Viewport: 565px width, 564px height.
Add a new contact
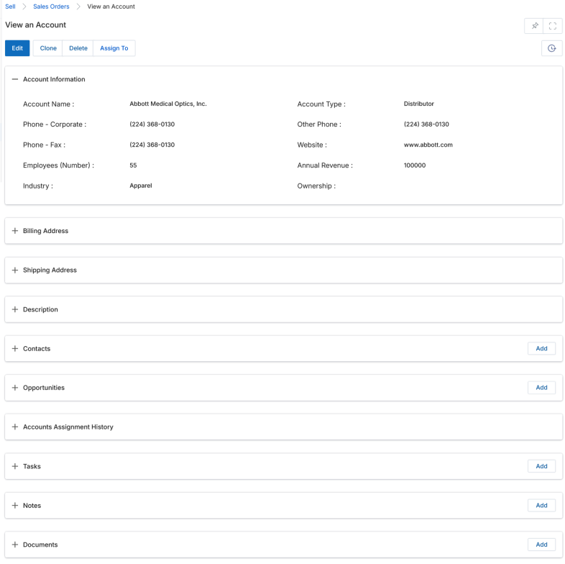click(x=541, y=348)
